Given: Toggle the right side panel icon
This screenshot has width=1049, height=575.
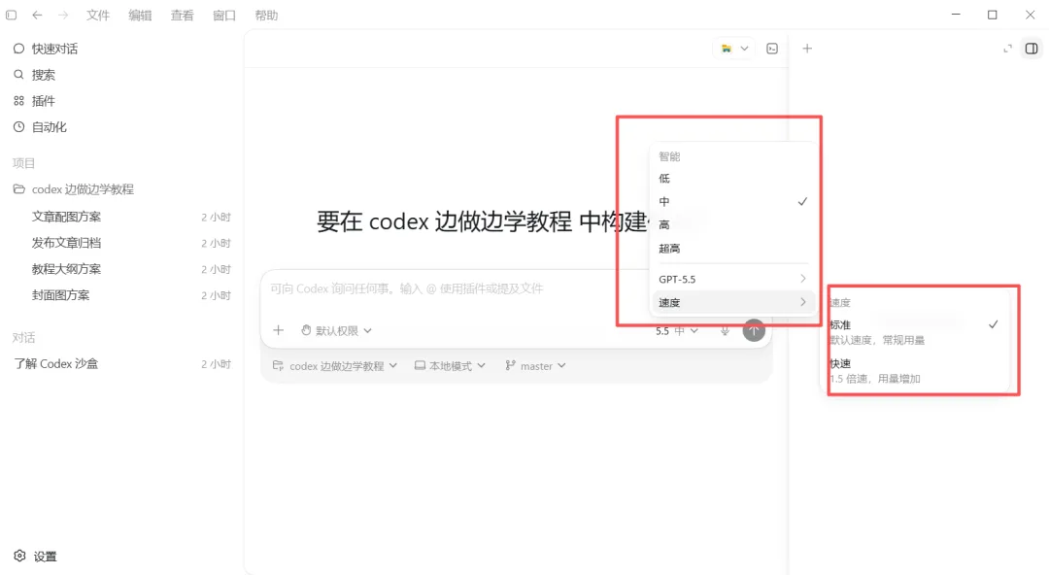Looking at the screenshot, I should [1032, 49].
